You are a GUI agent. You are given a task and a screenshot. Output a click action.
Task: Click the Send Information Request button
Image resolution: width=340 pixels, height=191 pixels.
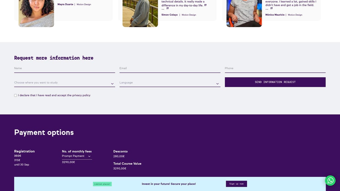pyautogui.click(x=275, y=82)
